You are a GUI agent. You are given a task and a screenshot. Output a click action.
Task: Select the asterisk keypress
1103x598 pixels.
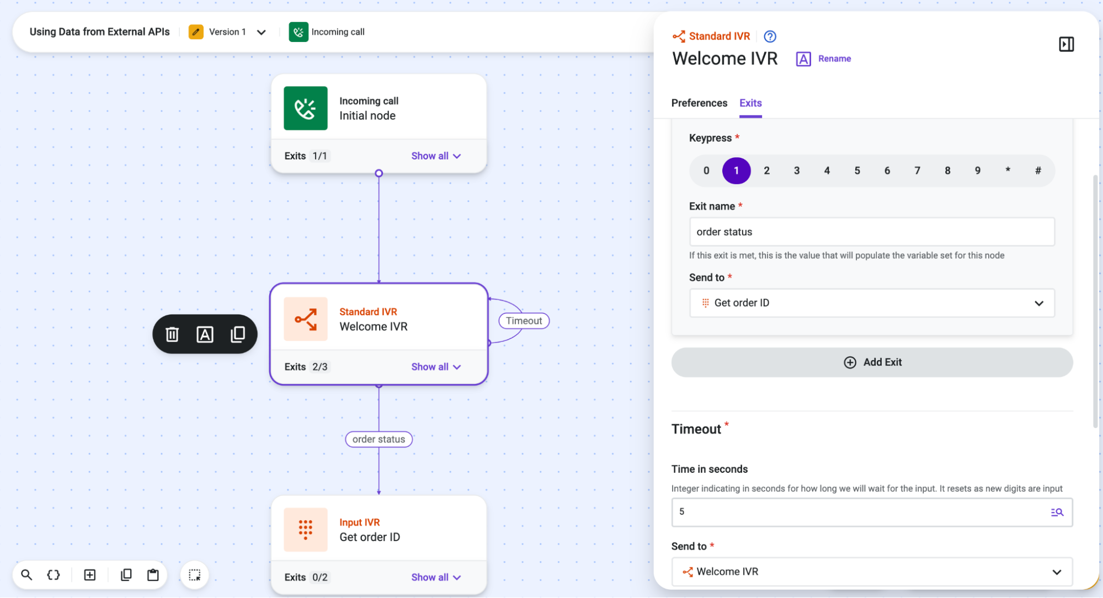click(1008, 171)
